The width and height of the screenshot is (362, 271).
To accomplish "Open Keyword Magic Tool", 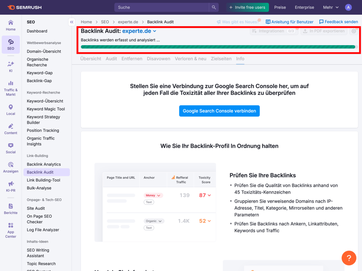I will pos(46,109).
